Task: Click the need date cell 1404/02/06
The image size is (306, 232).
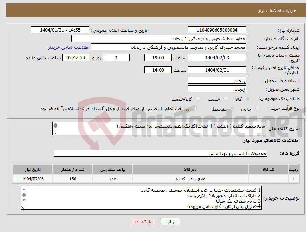Action: click(x=33, y=179)
